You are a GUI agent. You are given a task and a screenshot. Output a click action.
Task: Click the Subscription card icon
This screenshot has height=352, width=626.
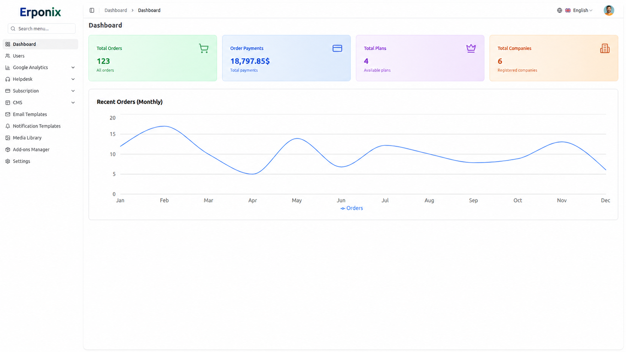tap(8, 91)
